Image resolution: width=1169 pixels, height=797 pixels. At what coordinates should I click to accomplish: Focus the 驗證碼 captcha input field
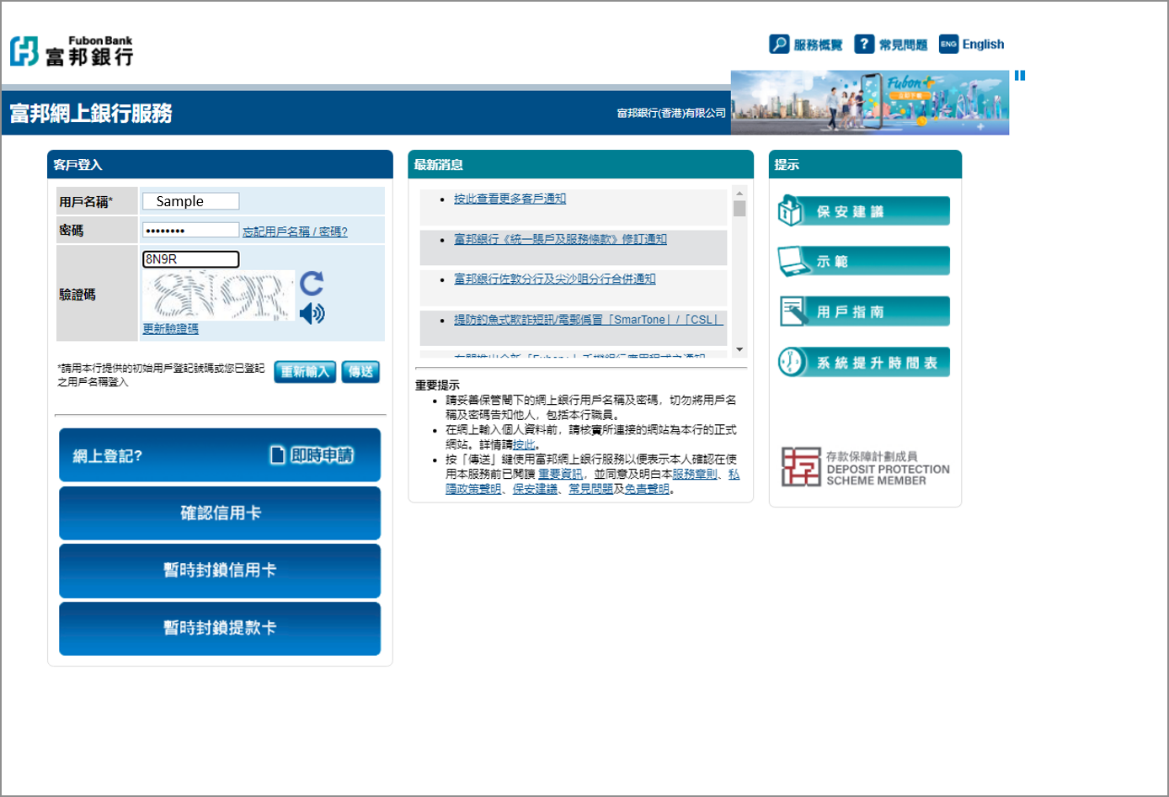coord(191,259)
